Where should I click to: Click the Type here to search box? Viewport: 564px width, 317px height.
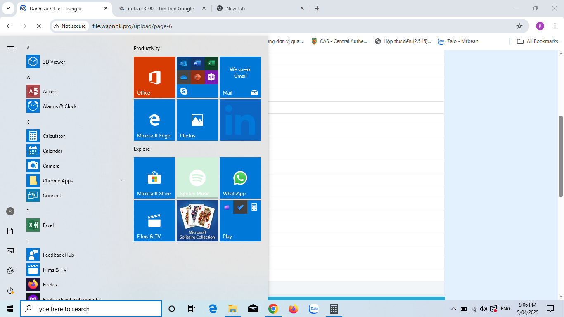pyautogui.click(x=91, y=309)
